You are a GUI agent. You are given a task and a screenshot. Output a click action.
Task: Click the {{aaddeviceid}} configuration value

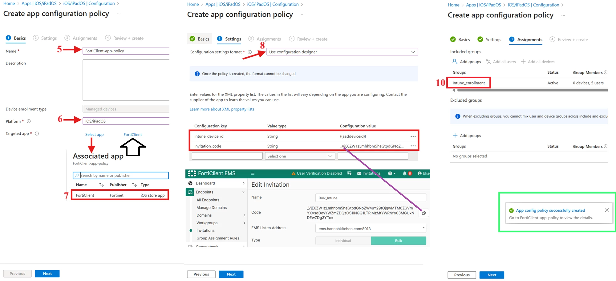click(x=353, y=136)
